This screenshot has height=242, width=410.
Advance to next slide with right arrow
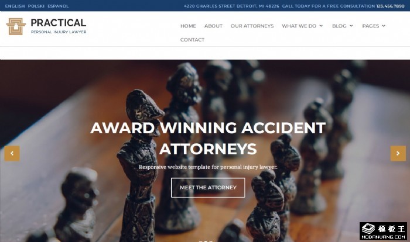[x=398, y=153]
